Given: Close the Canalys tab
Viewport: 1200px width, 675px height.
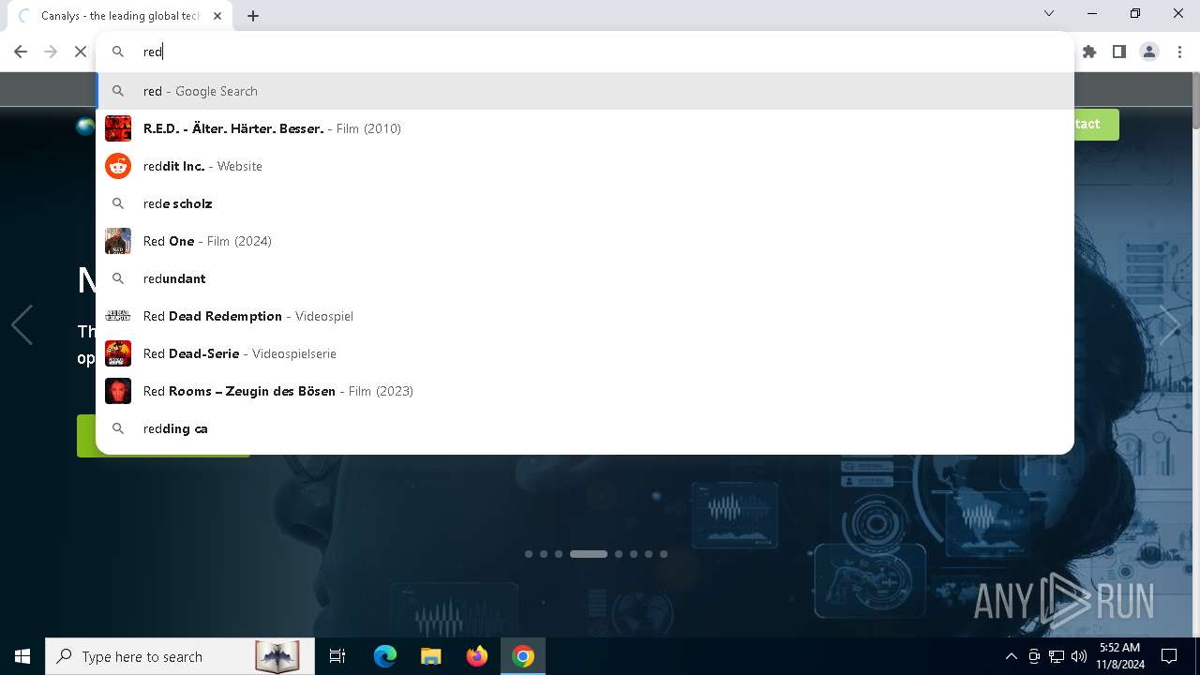Looking at the screenshot, I should point(218,16).
